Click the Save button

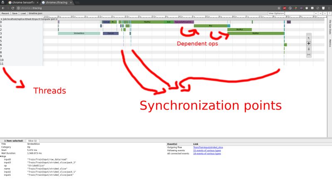pyautogui.click(x=15, y=13)
